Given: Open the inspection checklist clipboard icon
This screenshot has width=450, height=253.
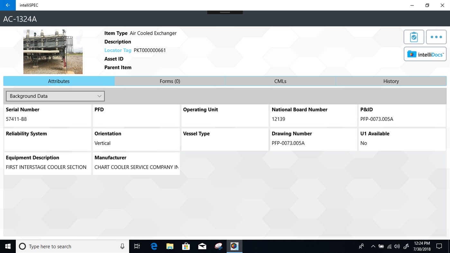Looking at the screenshot, I should click(x=414, y=37).
